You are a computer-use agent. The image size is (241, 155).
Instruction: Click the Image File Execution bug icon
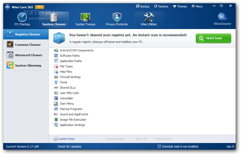point(56,120)
